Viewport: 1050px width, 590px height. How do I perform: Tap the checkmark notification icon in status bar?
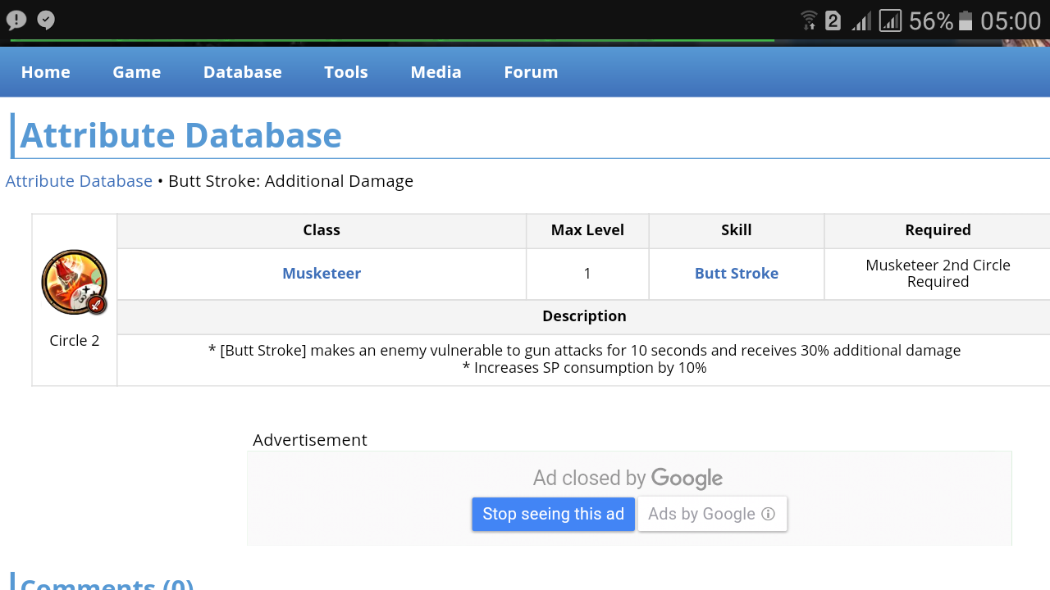(46, 20)
